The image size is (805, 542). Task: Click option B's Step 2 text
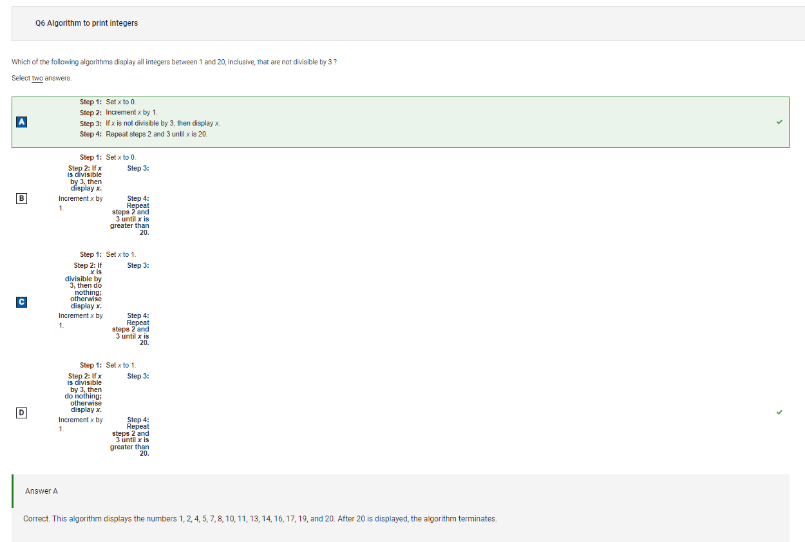pyautogui.click(x=85, y=178)
